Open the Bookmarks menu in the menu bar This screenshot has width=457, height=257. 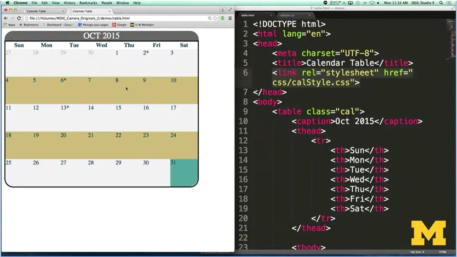(x=88, y=3)
